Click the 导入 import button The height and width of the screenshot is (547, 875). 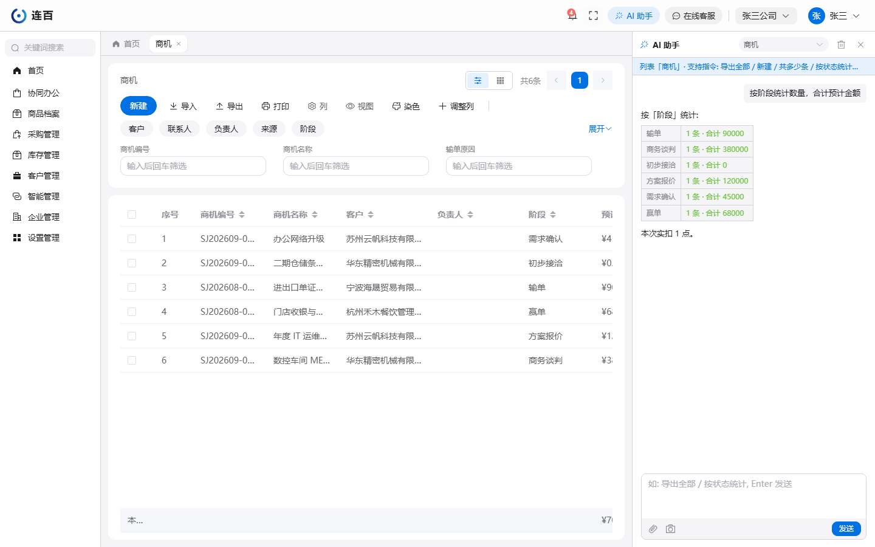click(183, 106)
